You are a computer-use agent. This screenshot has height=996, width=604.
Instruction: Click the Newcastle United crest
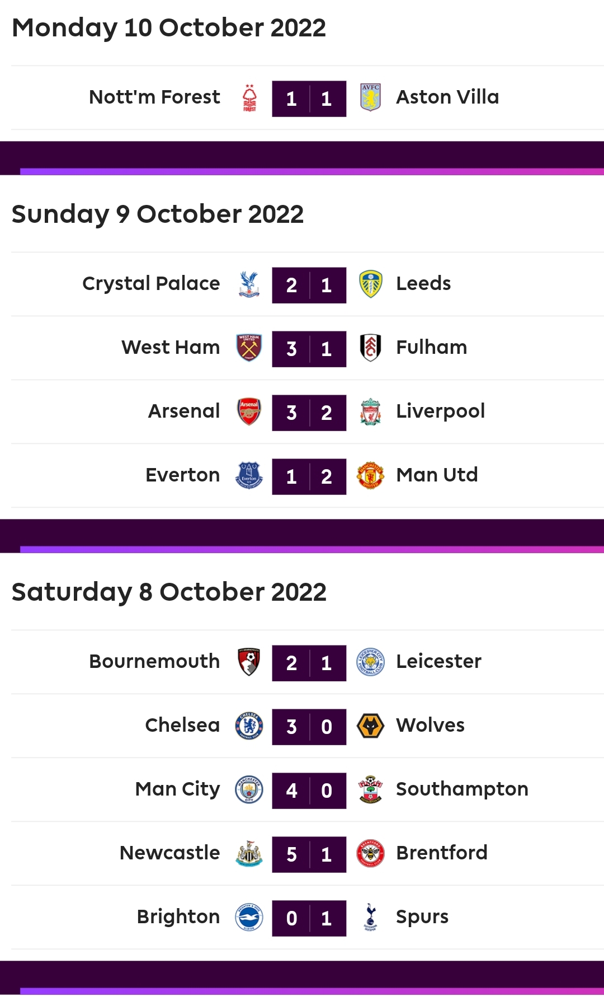click(249, 853)
